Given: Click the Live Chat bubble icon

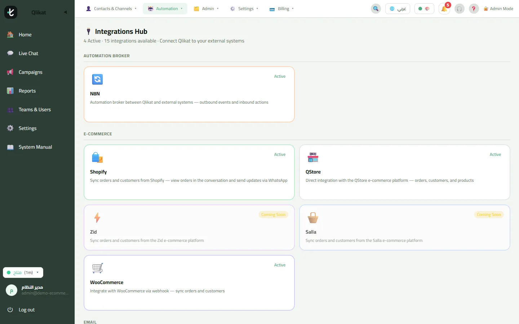Looking at the screenshot, I should [x=10, y=53].
